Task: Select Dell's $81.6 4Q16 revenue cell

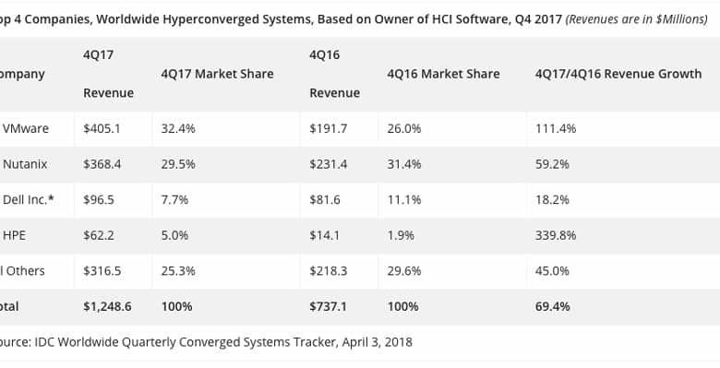Action: click(325, 199)
